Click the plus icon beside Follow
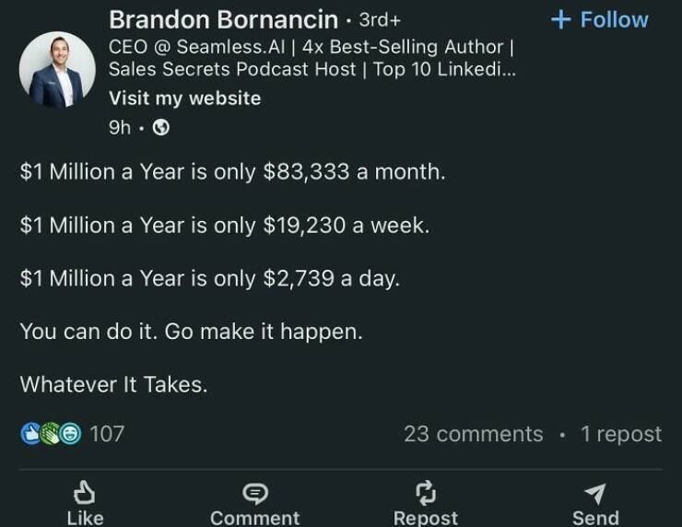The height and width of the screenshot is (527, 682). pyautogui.click(x=560, y=19)
